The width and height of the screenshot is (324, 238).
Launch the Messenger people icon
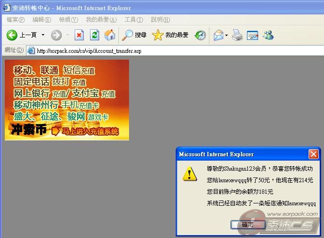coord(268,35)
